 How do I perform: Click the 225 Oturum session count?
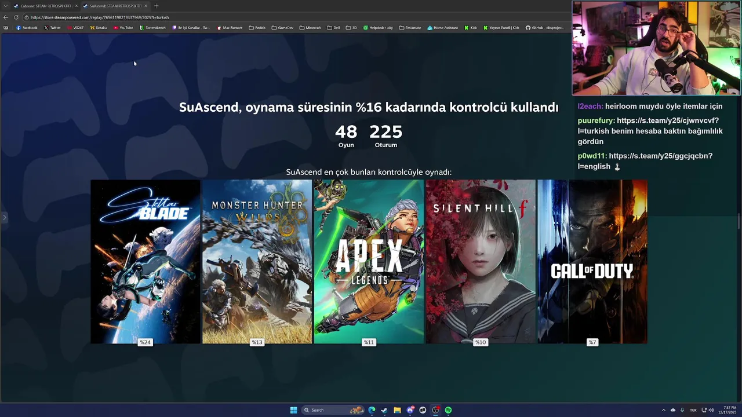(x=386, y=136)
